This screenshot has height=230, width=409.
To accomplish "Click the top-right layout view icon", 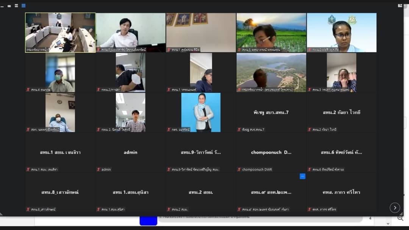I will pos(400,6).
